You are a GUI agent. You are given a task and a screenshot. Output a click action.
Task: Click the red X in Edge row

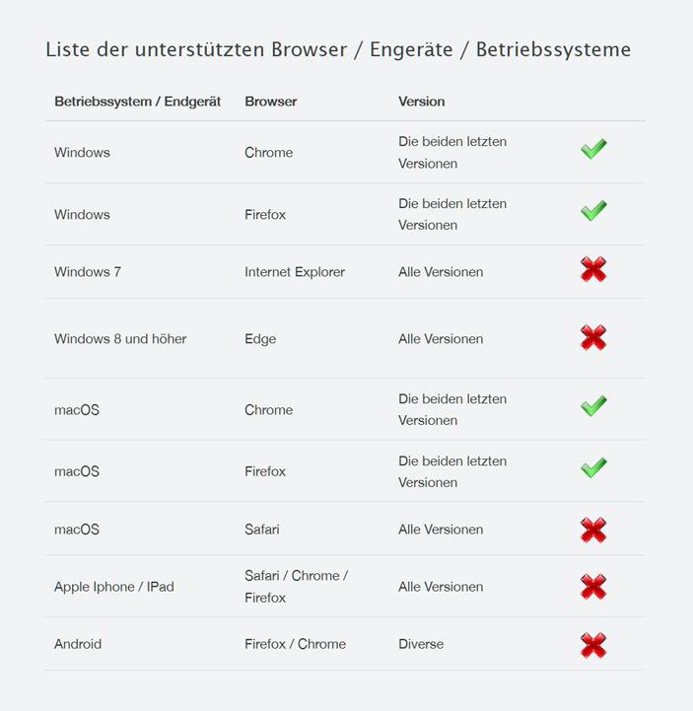click(x=593, y=337)
